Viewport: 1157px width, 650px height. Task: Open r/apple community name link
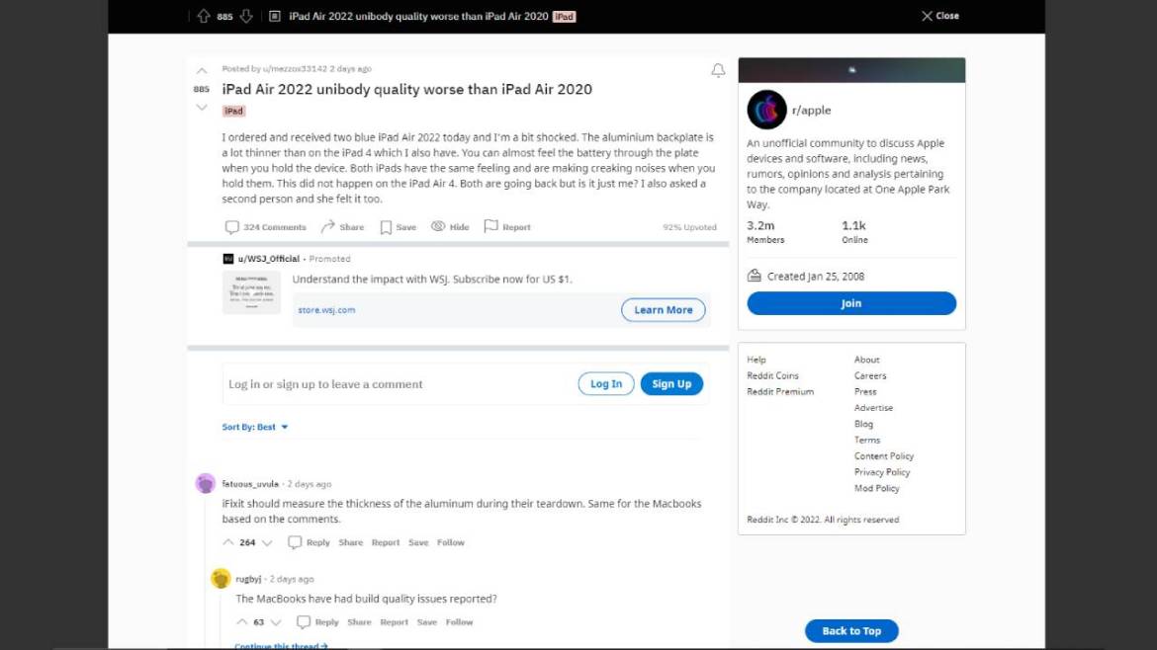[811, 111]
